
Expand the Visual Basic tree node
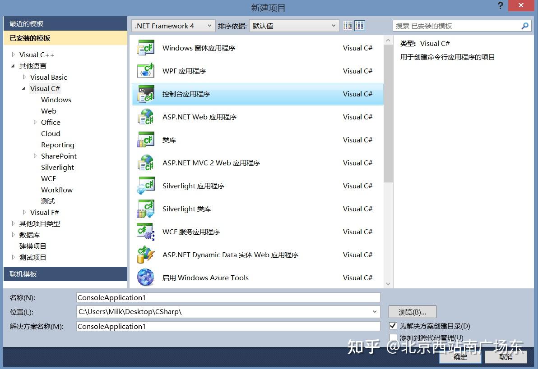point(24,77)
